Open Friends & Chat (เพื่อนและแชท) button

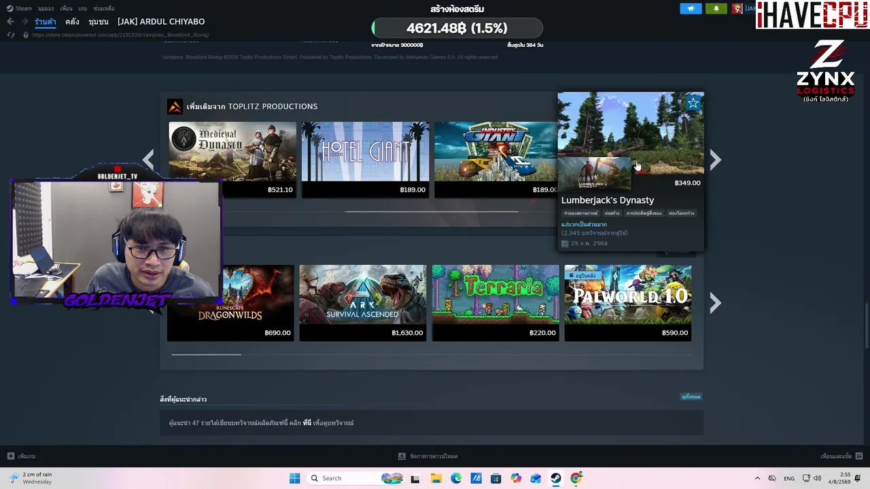click(x=841, y=456)
